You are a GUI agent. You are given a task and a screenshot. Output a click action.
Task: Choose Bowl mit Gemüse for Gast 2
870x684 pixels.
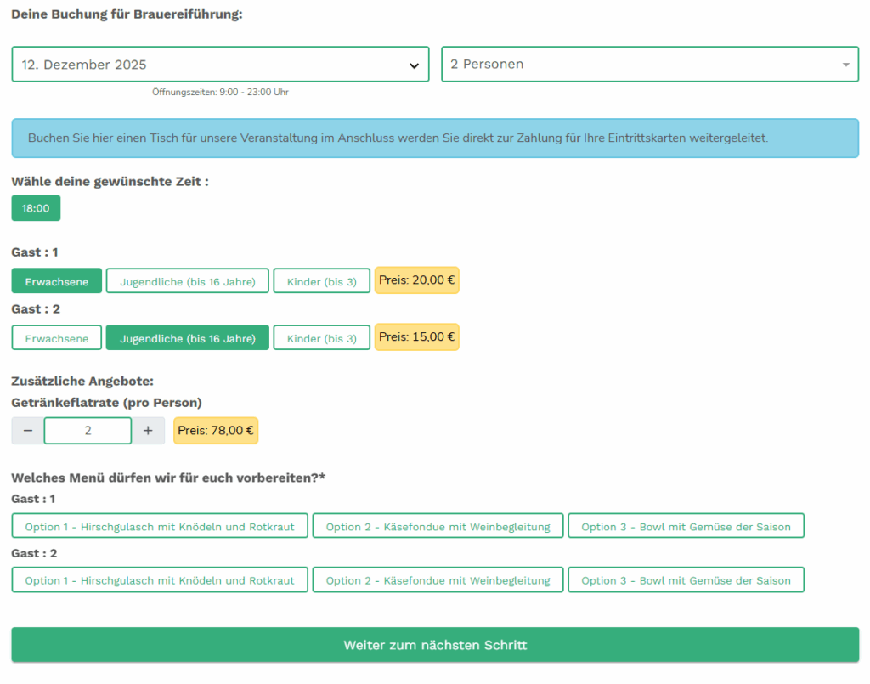[x=686, y=580]
